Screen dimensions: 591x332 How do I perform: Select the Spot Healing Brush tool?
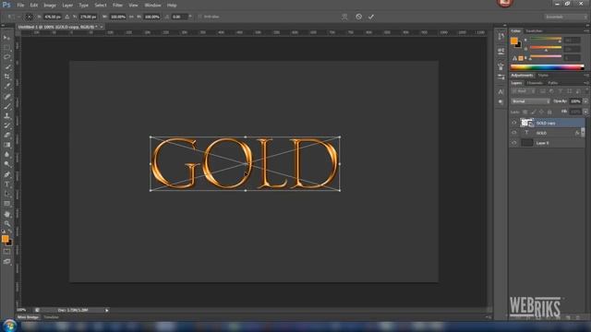coord(6,97)
